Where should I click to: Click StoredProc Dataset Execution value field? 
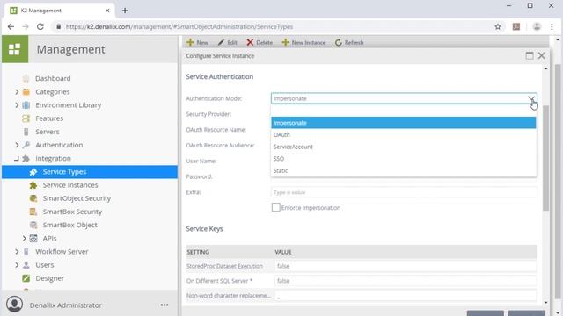click(406, 266)
